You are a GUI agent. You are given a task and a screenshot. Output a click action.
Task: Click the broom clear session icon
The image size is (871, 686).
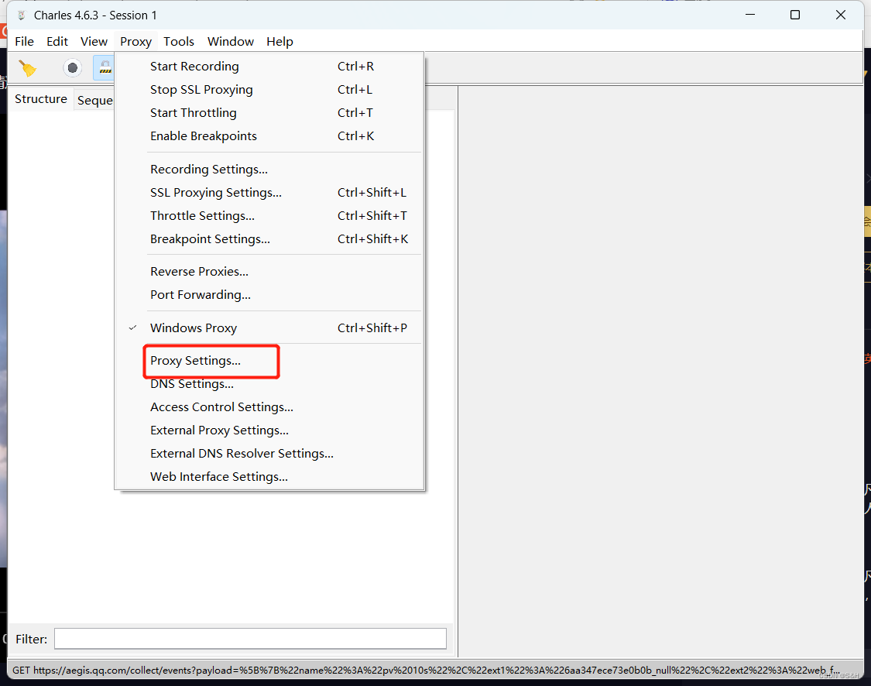click(x=27, y=68)
